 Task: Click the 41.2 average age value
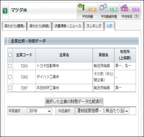click(x=92, y=10)
